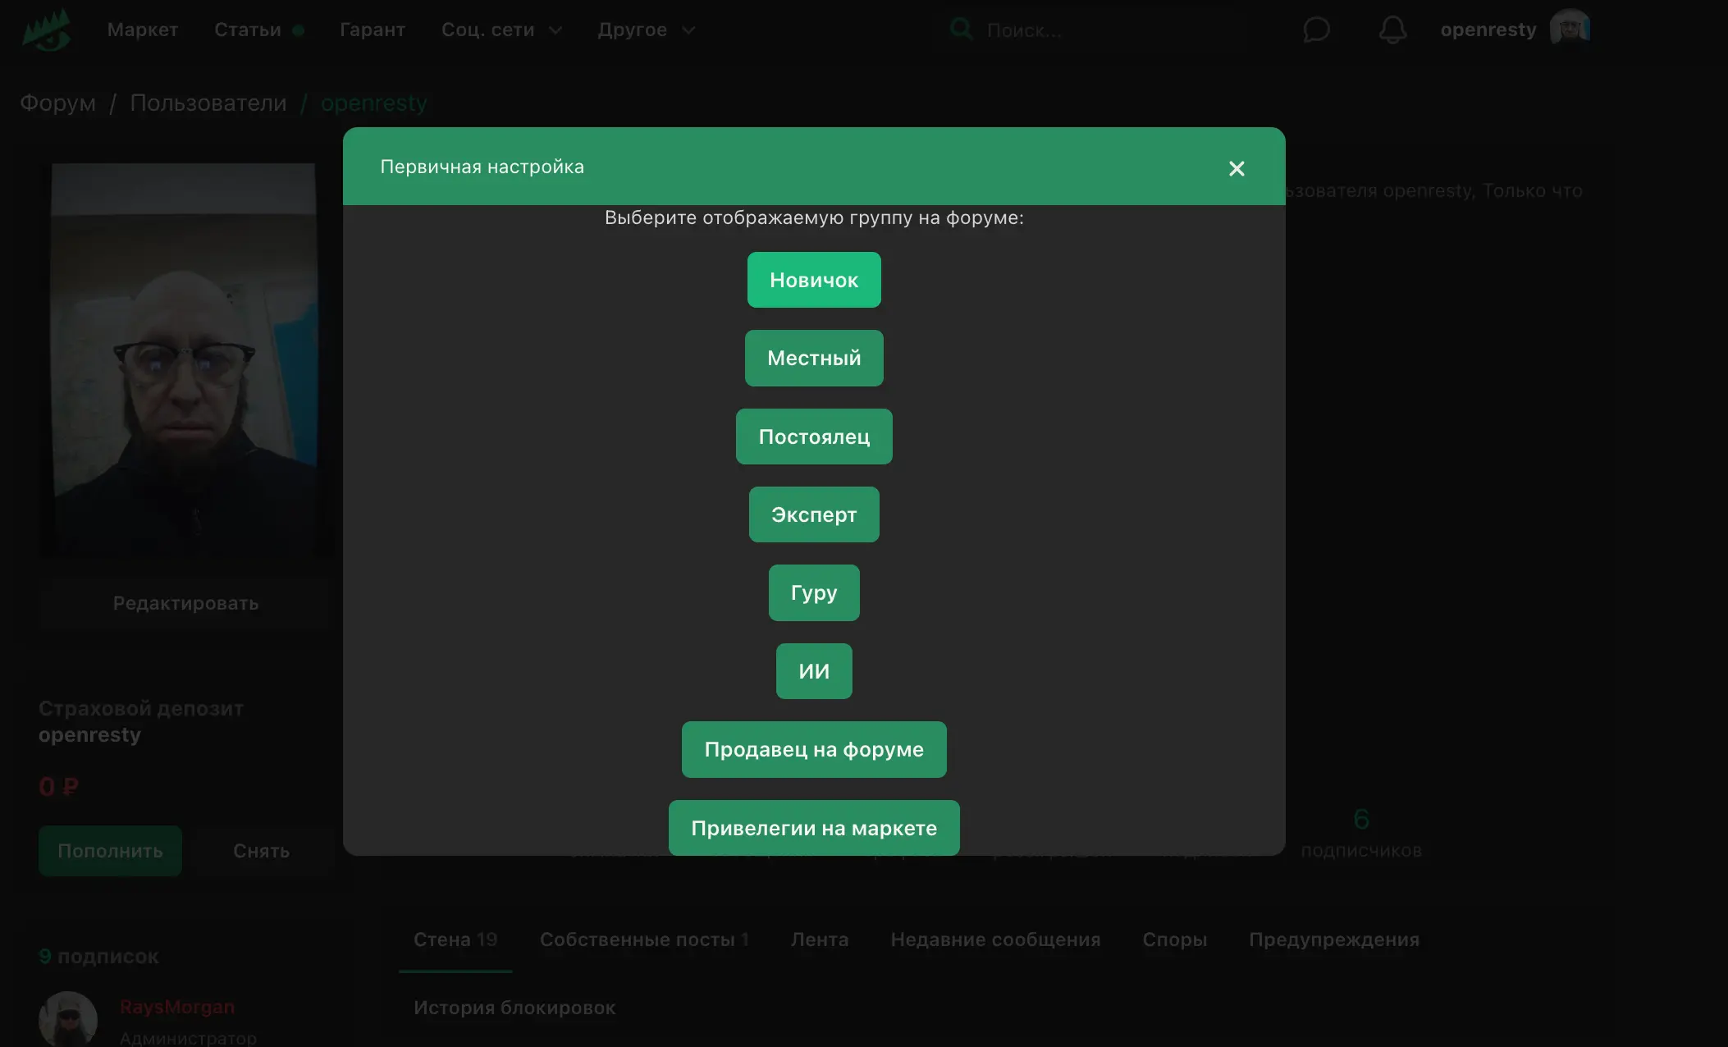Click the search magnifier icon
The height and width of the screenshot is (1047, 1728).
click(x=960, y=30)
